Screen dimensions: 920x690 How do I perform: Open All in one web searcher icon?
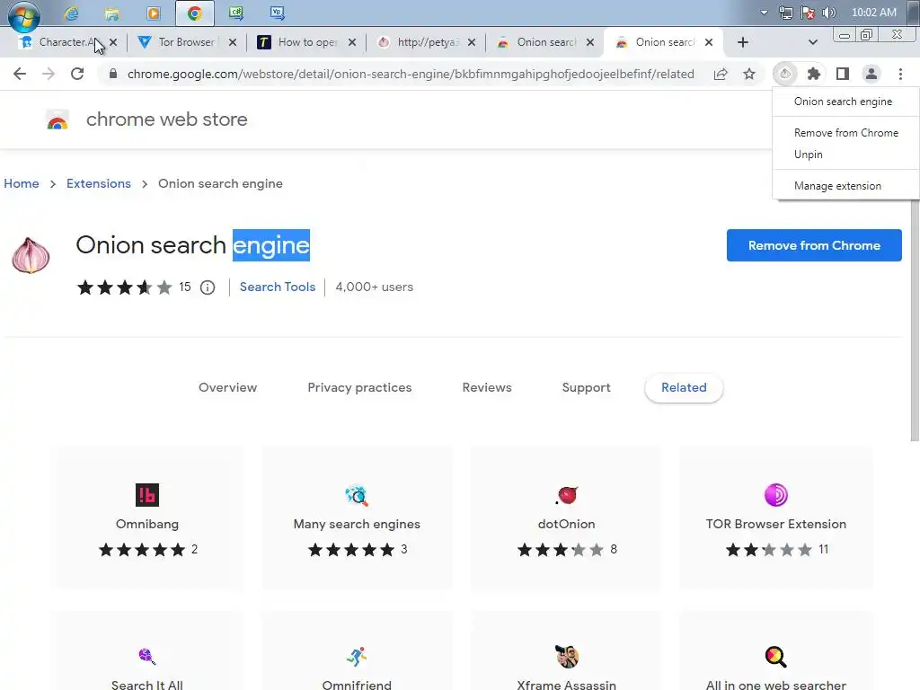tap(775, 657)
